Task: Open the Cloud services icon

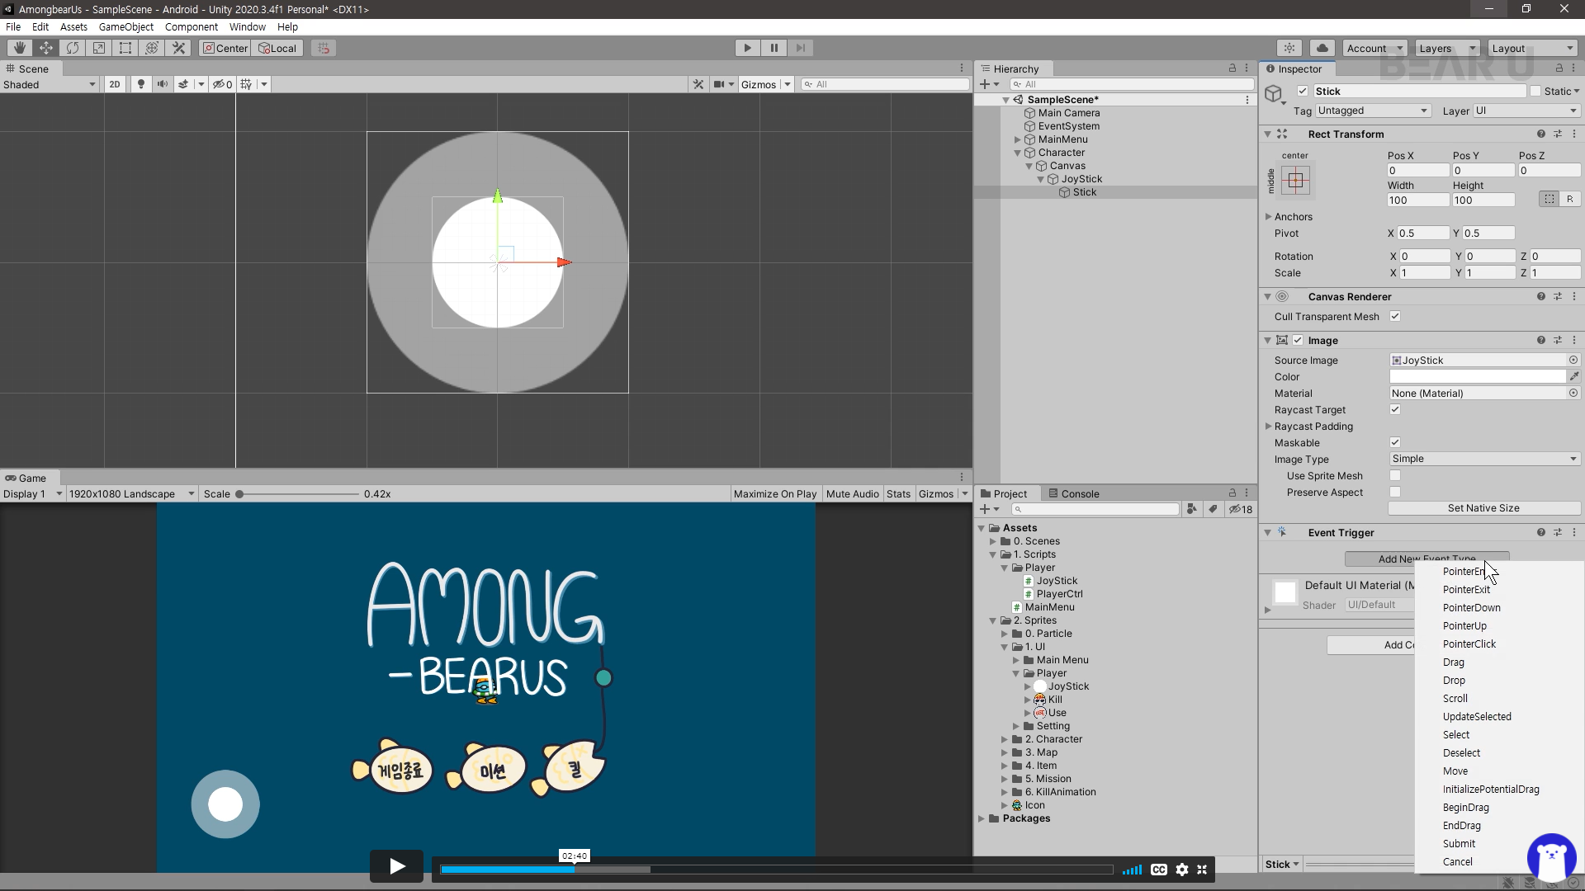Action: (1322, 48)
